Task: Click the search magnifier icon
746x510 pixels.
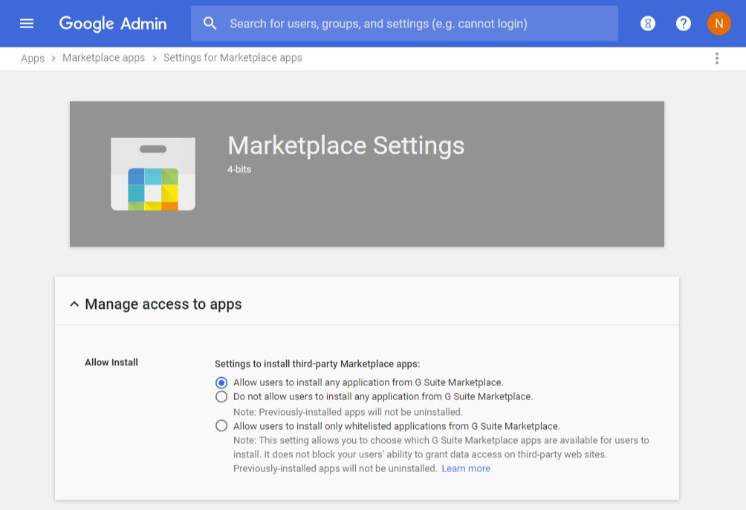Action: point(210,23)
